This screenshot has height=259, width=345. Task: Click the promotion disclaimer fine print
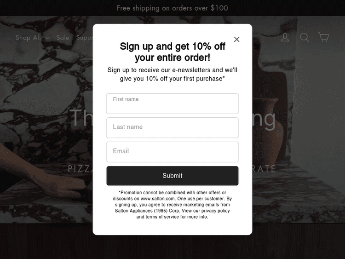tap(172, 205)
